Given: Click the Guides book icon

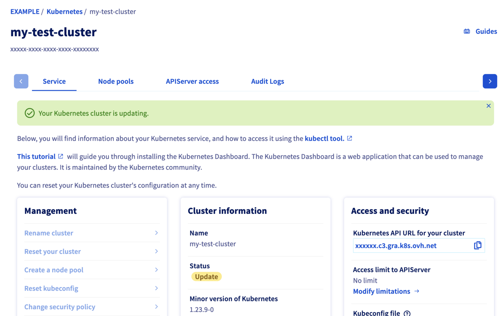Looking at the screenshot, I should 467,31.
